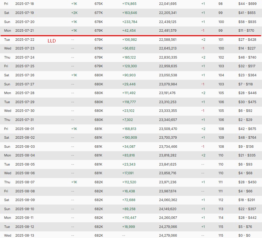
Task: Click the +233,784 views value
Action: (x=130, y=22)
